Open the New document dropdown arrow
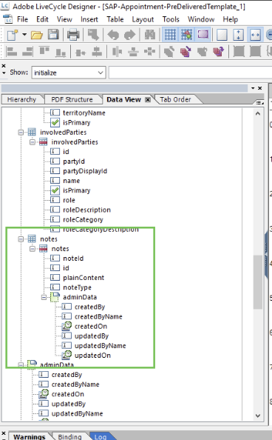Image resolution: width=272 pixels, height=440 pixels. click(24, 35)
